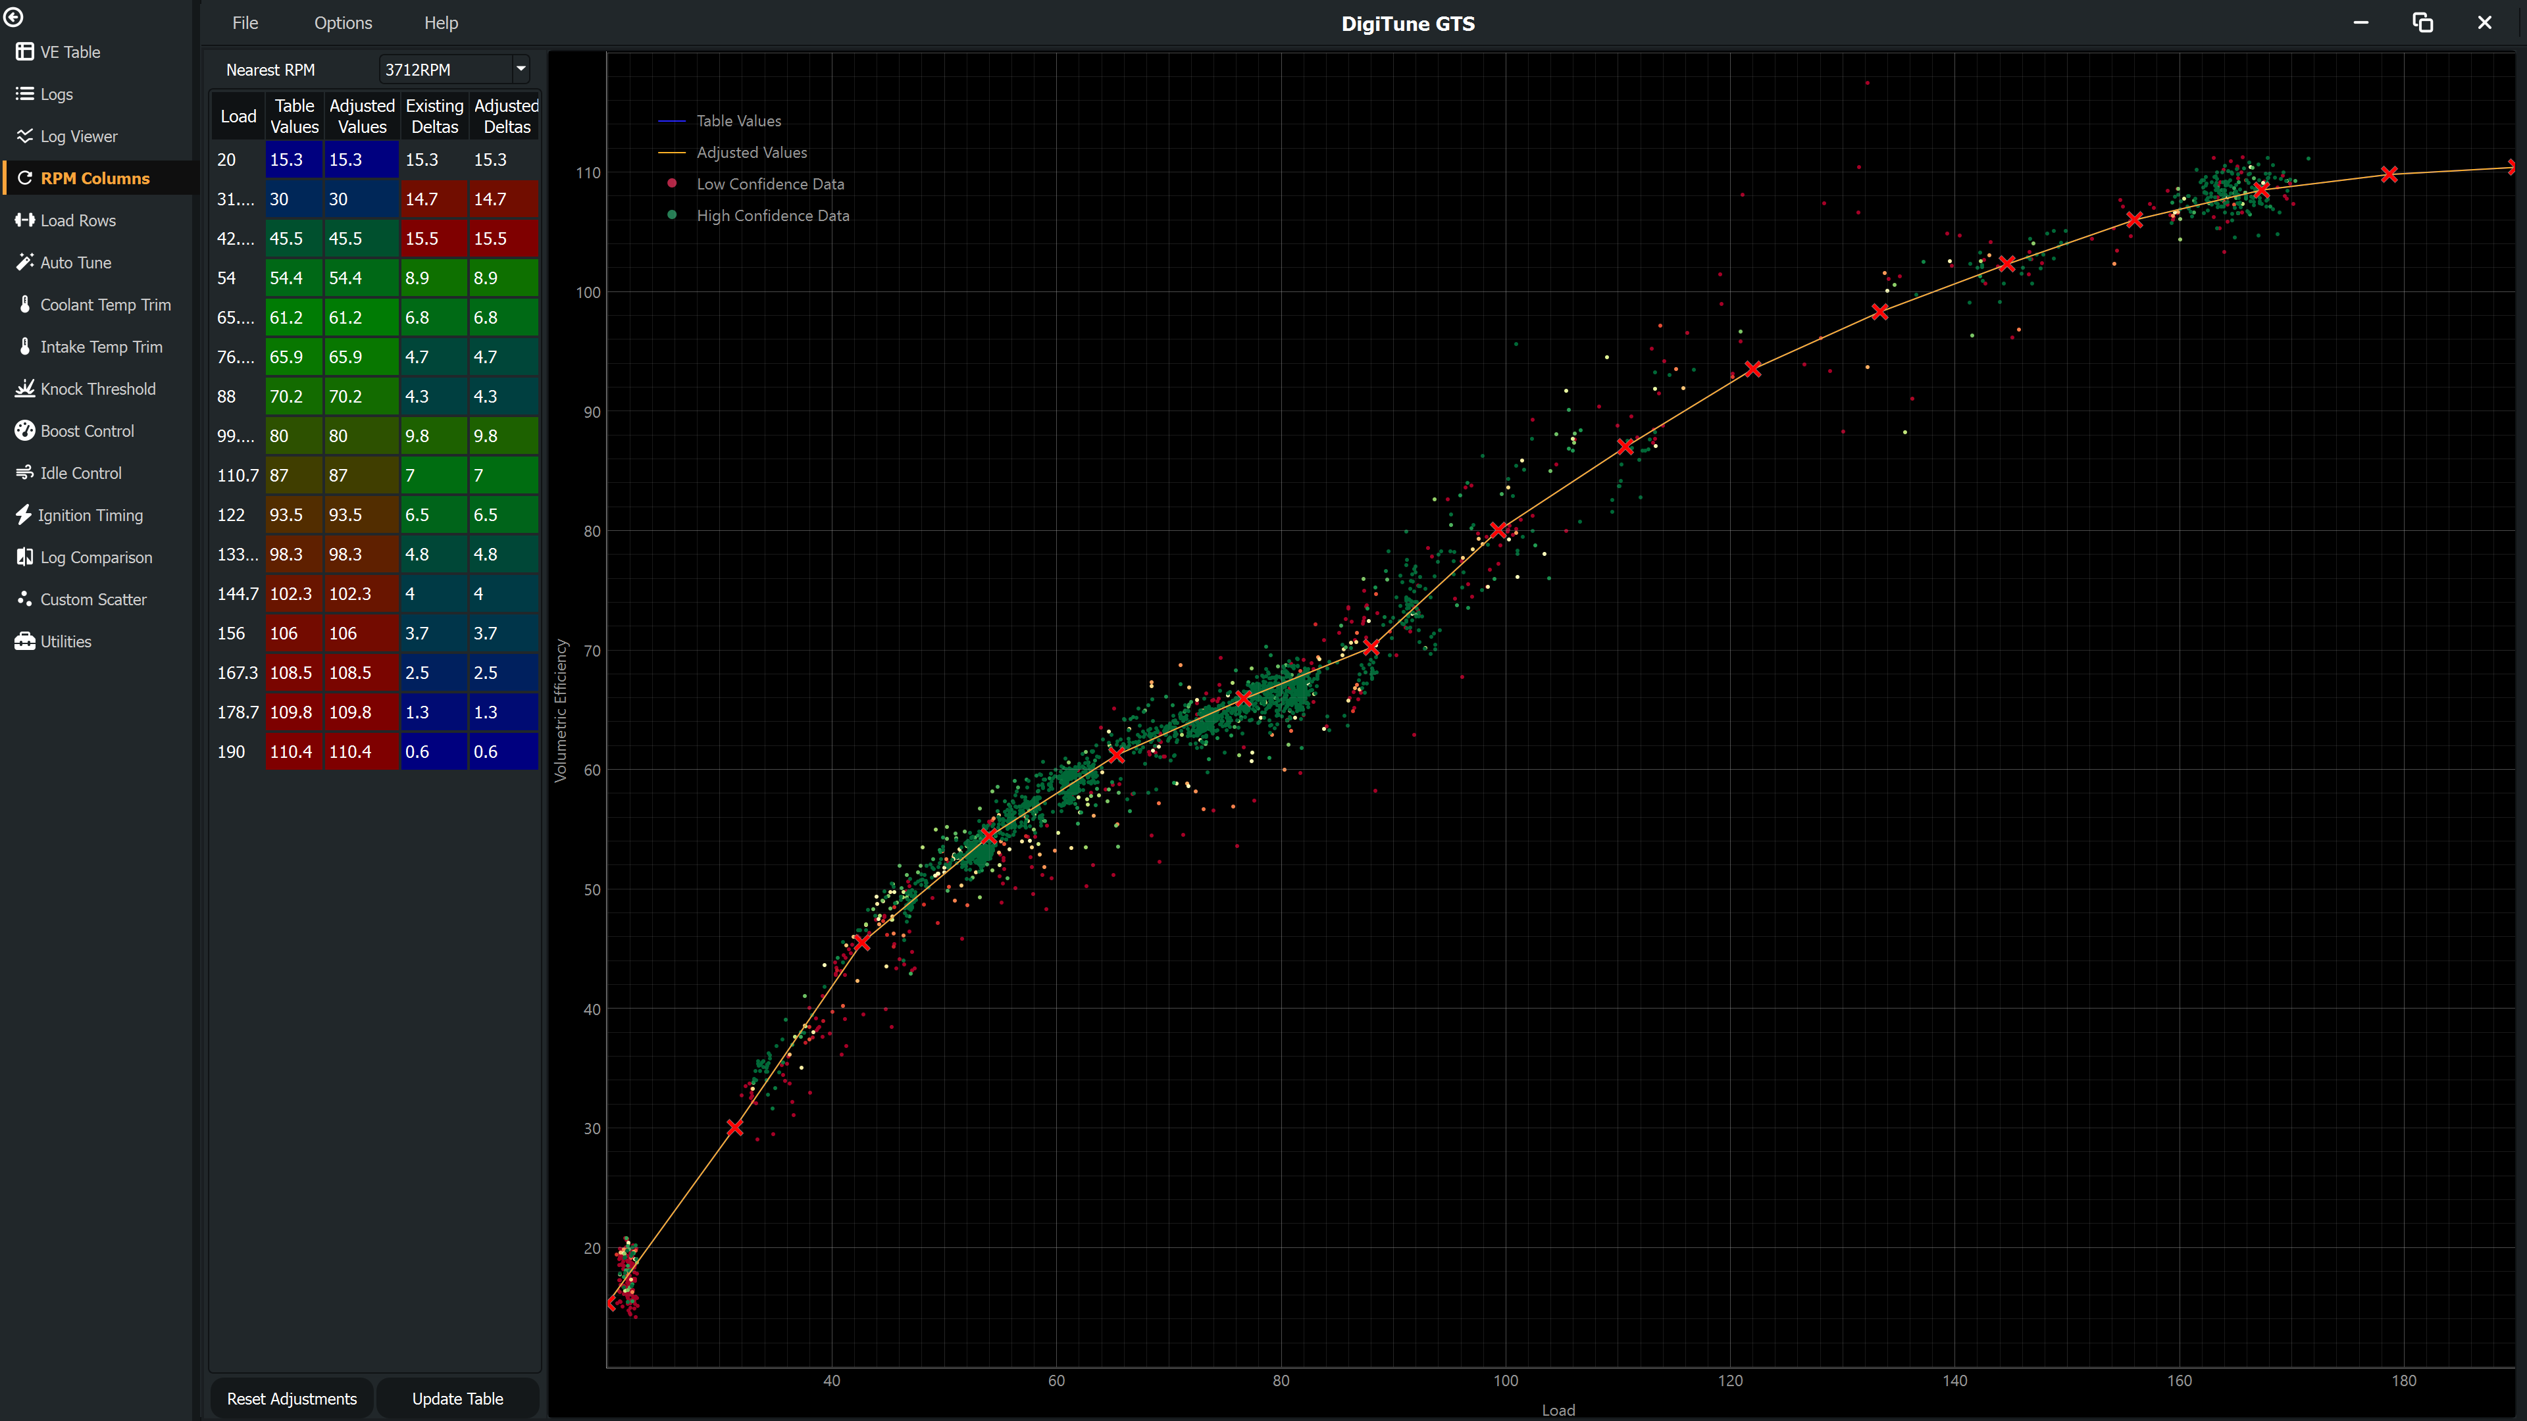Expand the Nearest RPM dropdown arrow
The image size is (2527, 1421).
click(x=521, y=68)
